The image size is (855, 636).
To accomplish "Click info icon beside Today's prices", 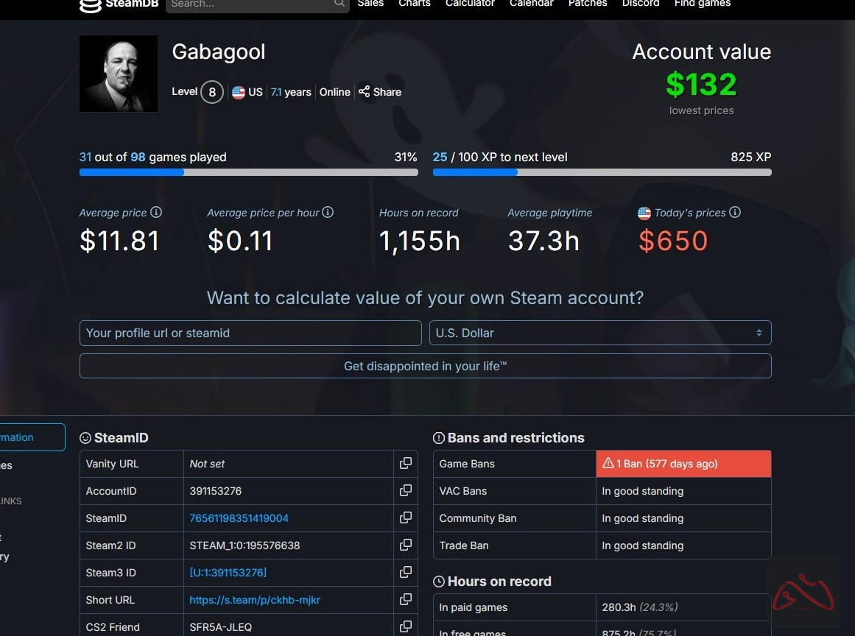I will 735,213.
